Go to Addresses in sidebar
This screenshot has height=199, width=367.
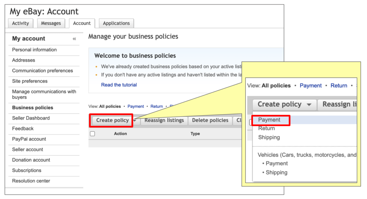click(x=24, y=60)
